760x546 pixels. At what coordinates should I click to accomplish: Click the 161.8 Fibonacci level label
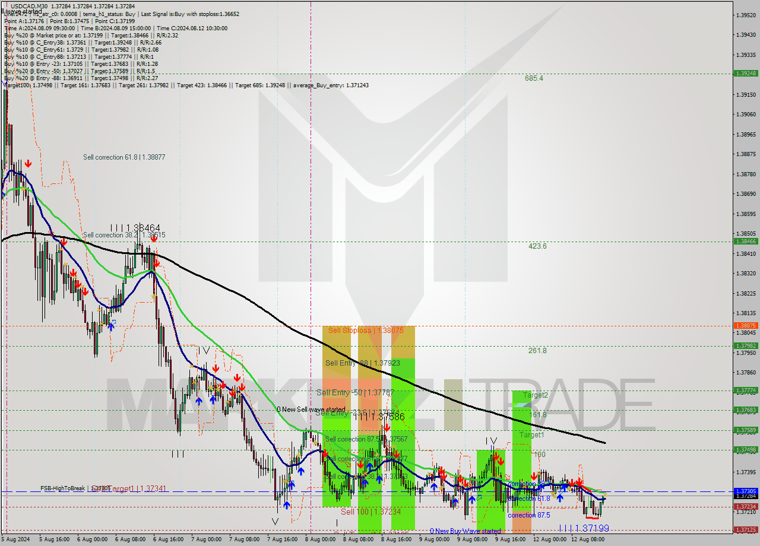point(537,415)
